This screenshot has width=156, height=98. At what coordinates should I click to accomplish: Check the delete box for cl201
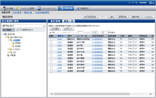point(51,42)
